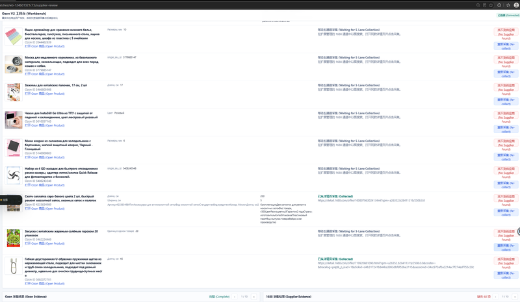Re-collect supplier for chopstick clips row
Image resolution: width=520 pixels, height=302 pixels.
point(506,102)
